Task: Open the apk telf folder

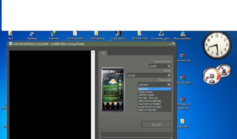Action: coord(183,123)
